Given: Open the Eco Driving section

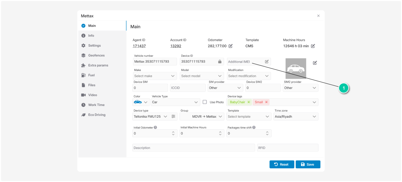Looking at the screenshot, I should point(97,115).
